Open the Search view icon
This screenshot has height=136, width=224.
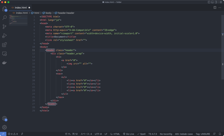coord(4,18)
